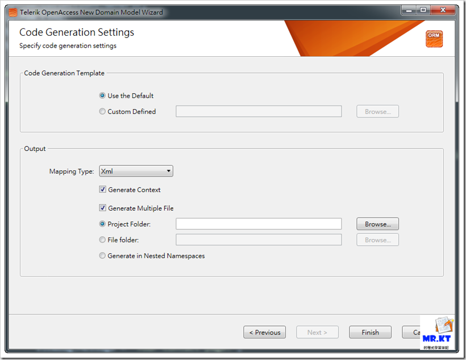
Task: Select the Project Folder radio button
Action: pos(102,224)
